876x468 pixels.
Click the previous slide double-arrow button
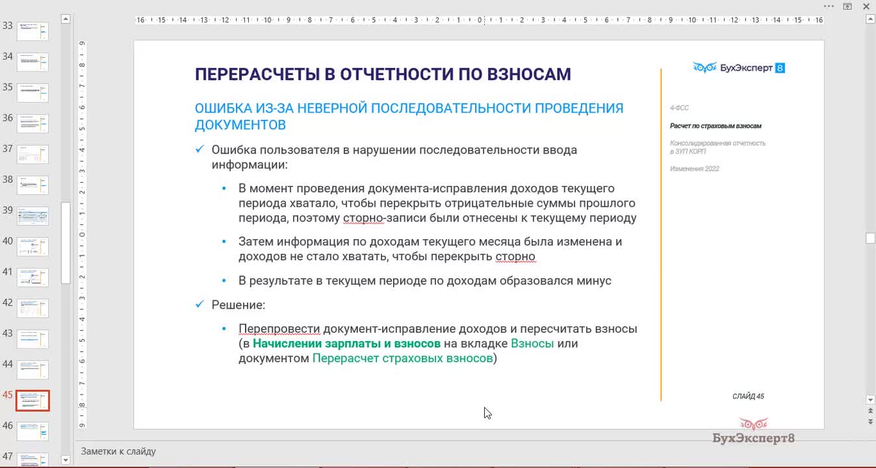pos(871,411)
